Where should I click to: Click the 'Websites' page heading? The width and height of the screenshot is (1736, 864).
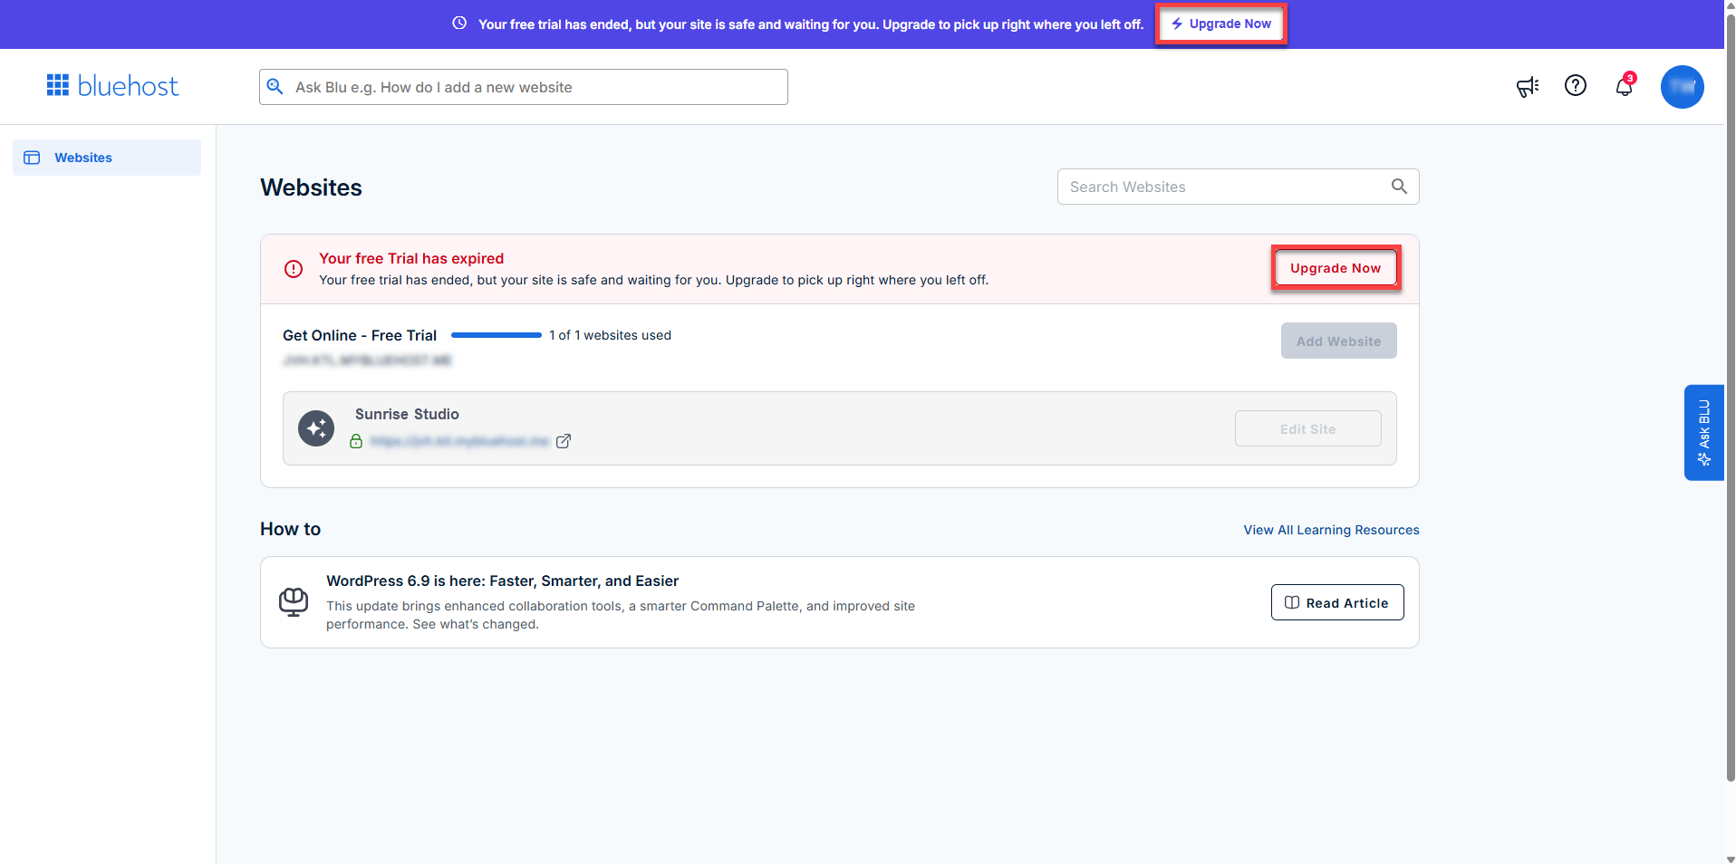point(311,187)
